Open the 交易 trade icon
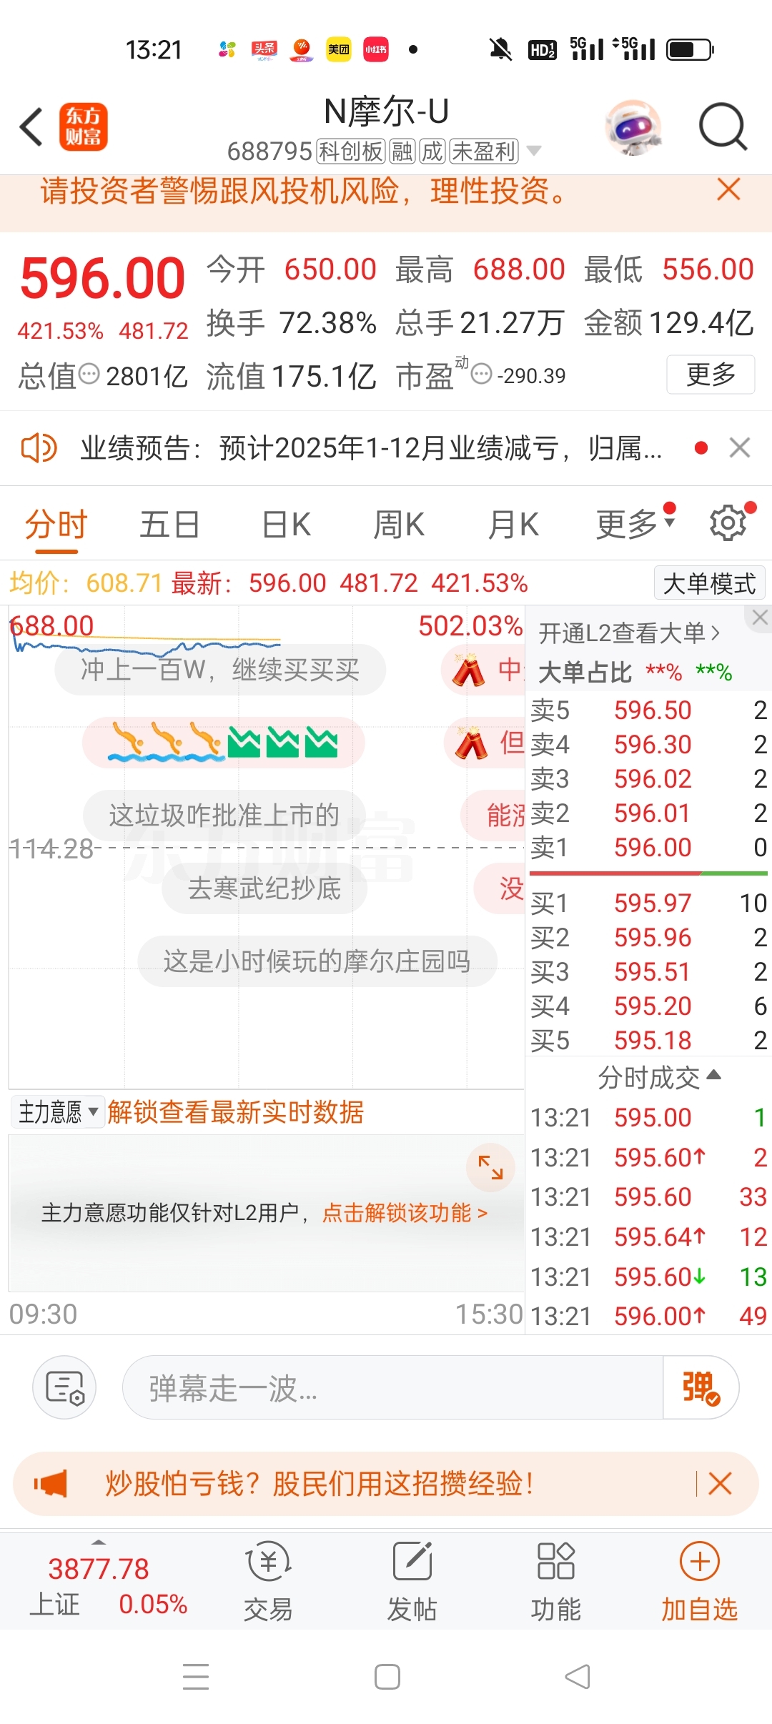Screen dimensions: 772x1724 (268, 1581)
